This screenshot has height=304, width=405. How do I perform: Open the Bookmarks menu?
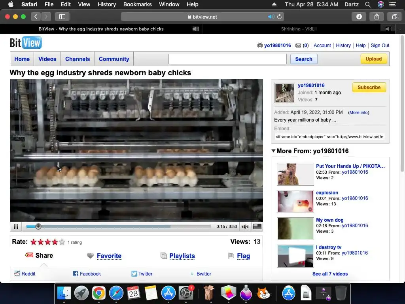(x=137, y=4)
